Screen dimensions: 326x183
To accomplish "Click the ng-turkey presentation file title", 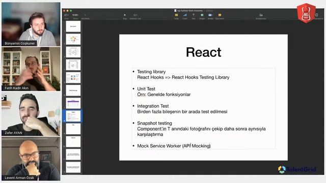I will (x=190, y=10).
